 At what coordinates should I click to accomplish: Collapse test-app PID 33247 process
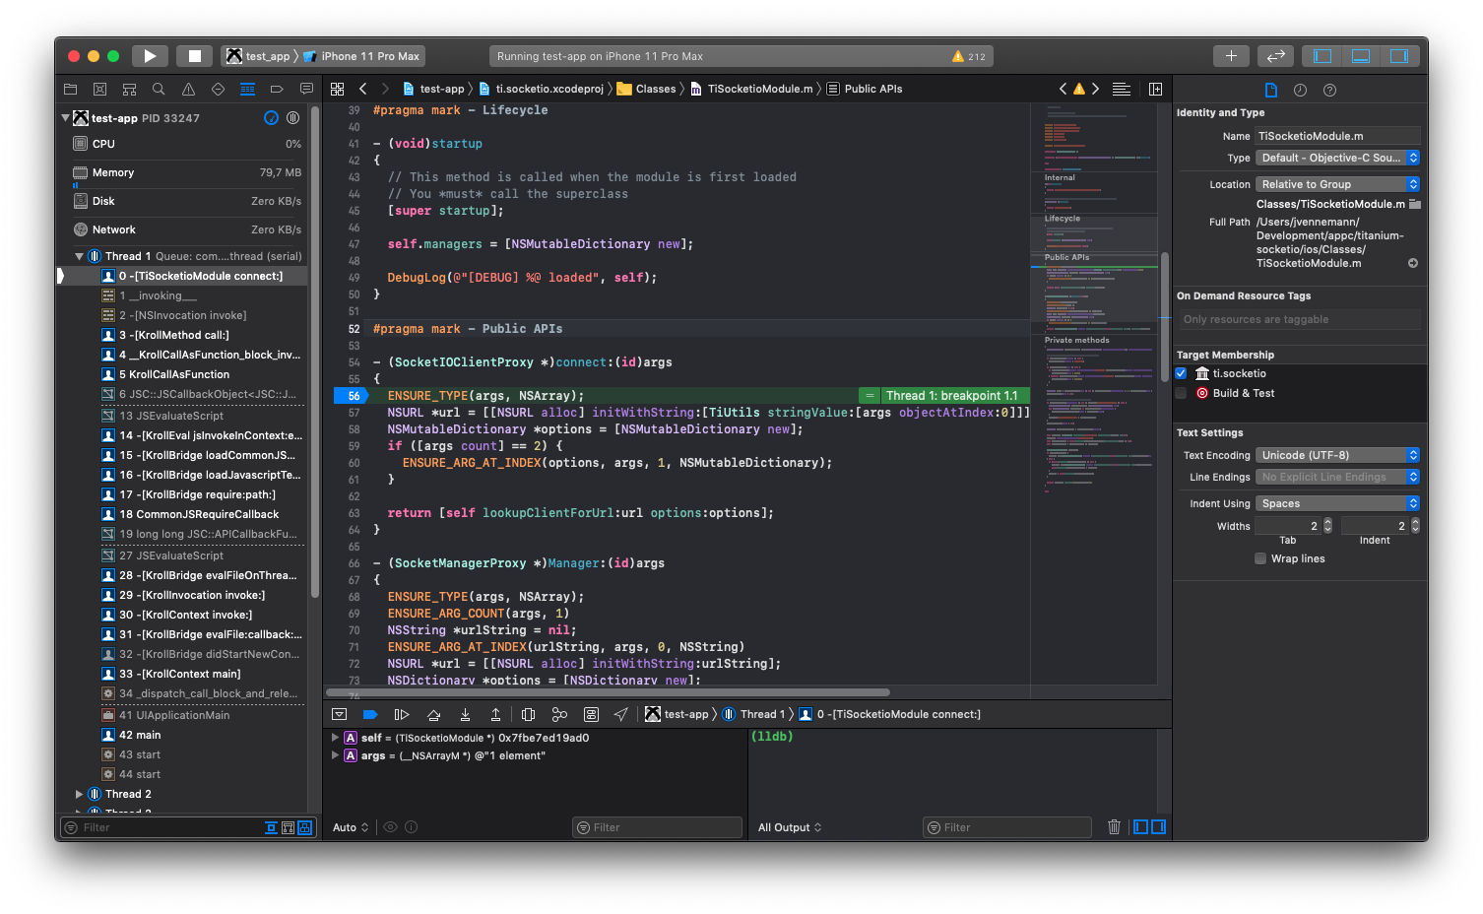[x=66, y=118]
